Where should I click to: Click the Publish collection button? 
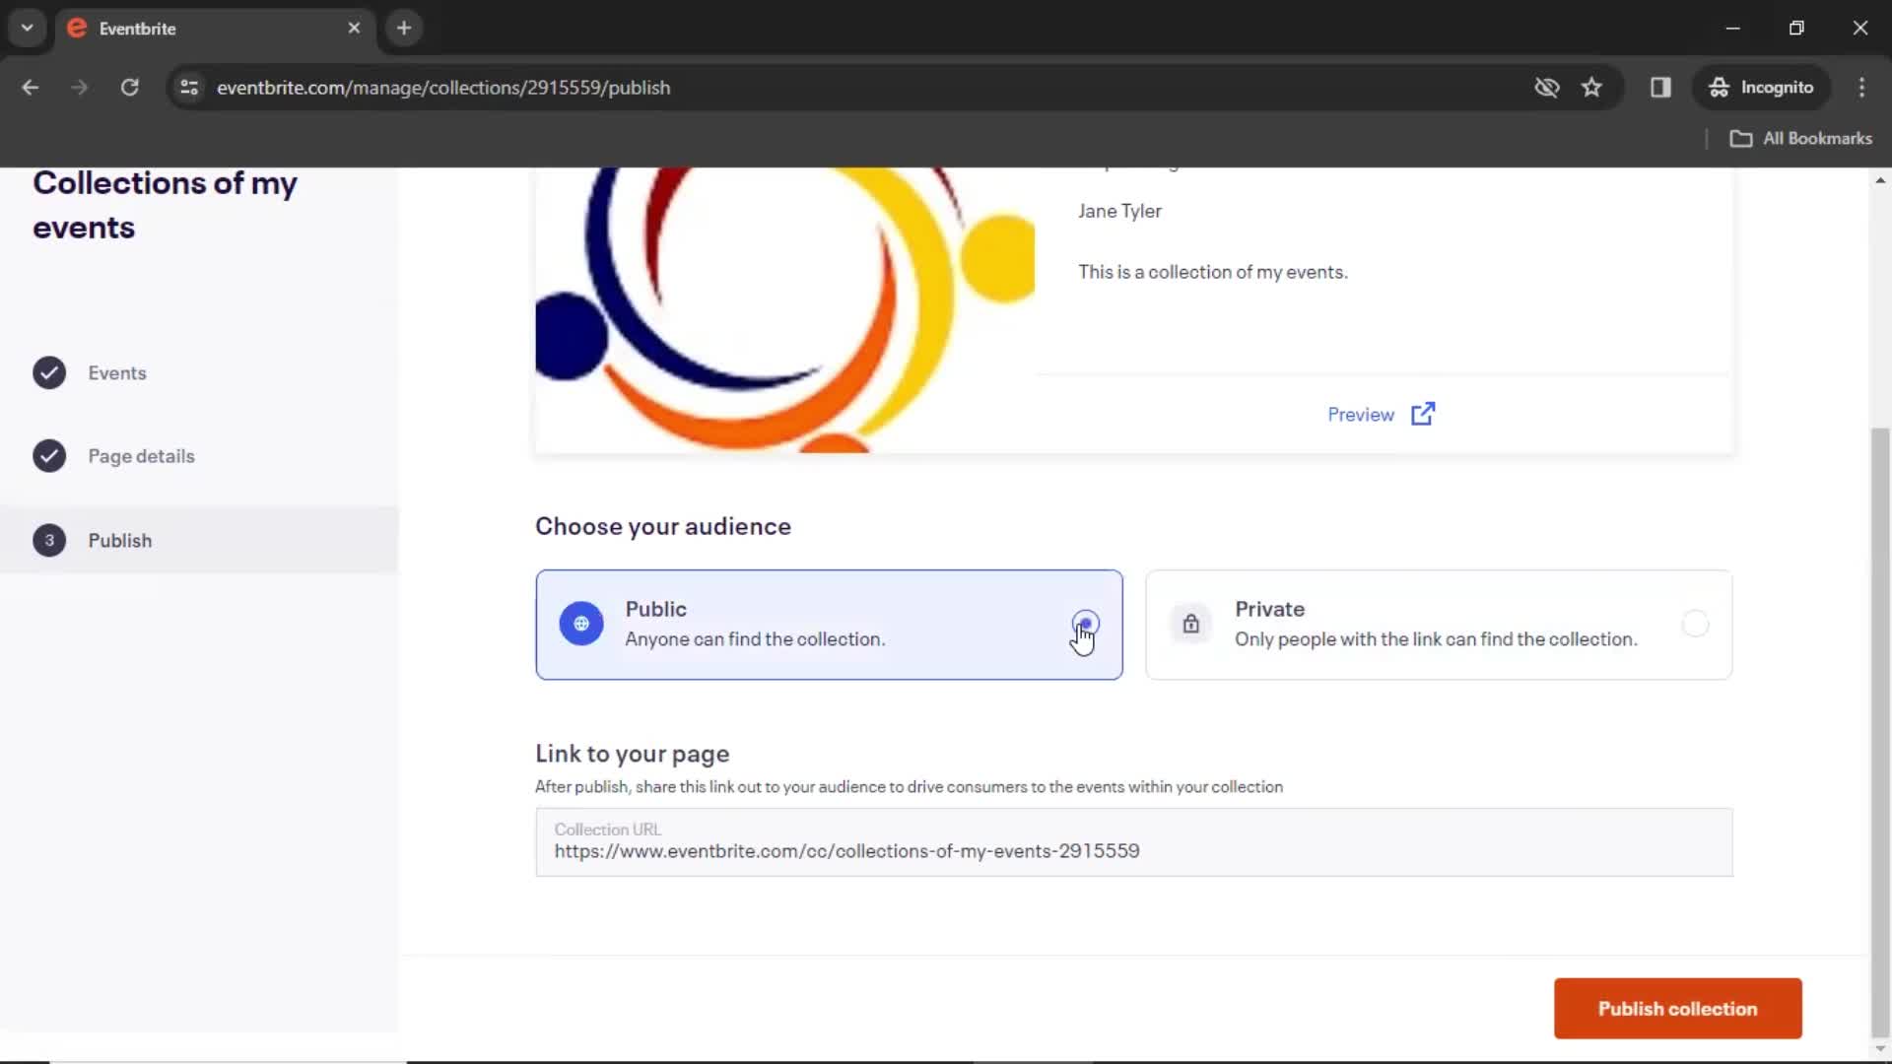[x=1677, y=1008]
